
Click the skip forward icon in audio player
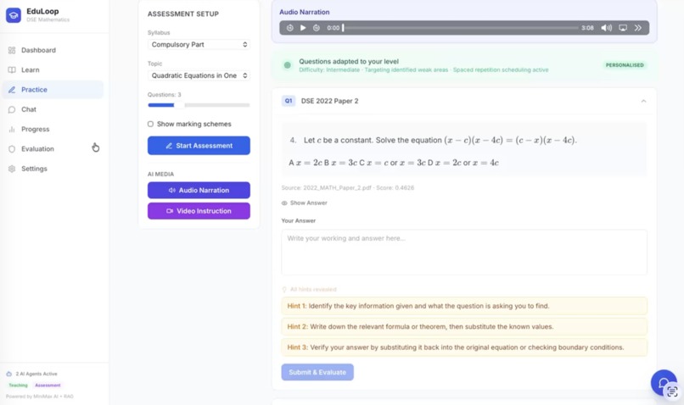317,28
